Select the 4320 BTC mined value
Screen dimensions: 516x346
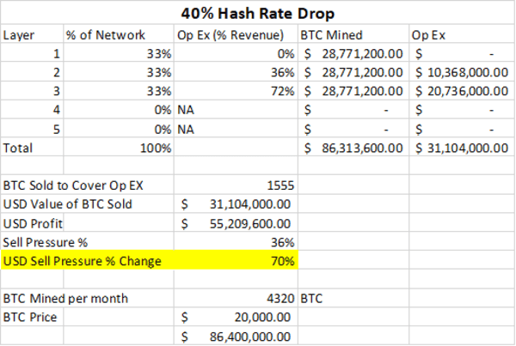[x=236, y=299]
